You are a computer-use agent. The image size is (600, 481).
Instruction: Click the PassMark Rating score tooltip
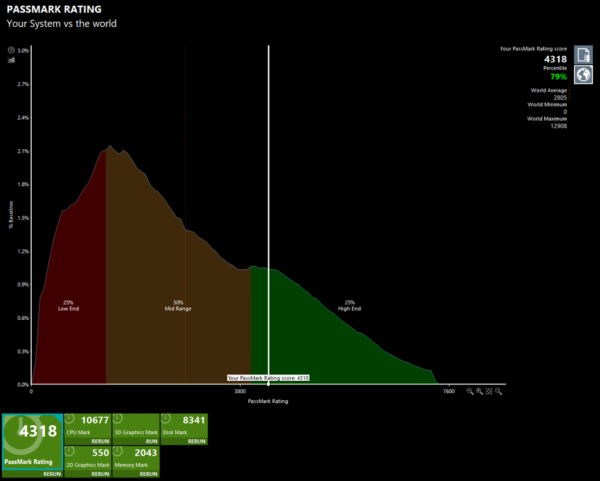point(268,378)
